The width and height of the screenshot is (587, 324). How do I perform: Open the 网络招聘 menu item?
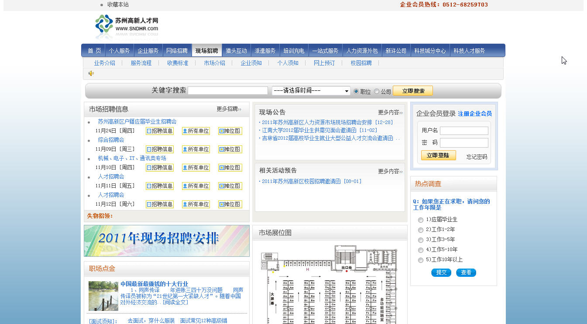click(177, 51)
